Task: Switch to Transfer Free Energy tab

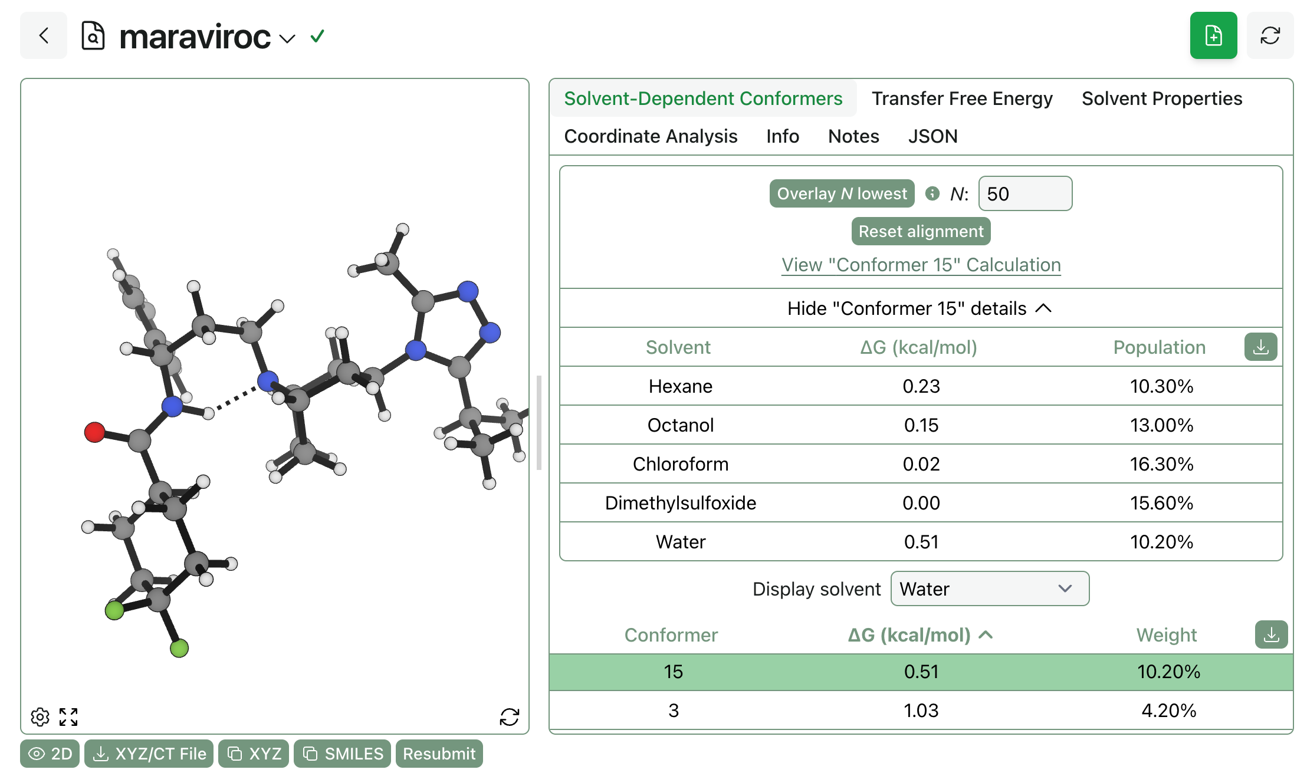Action: 961,98
